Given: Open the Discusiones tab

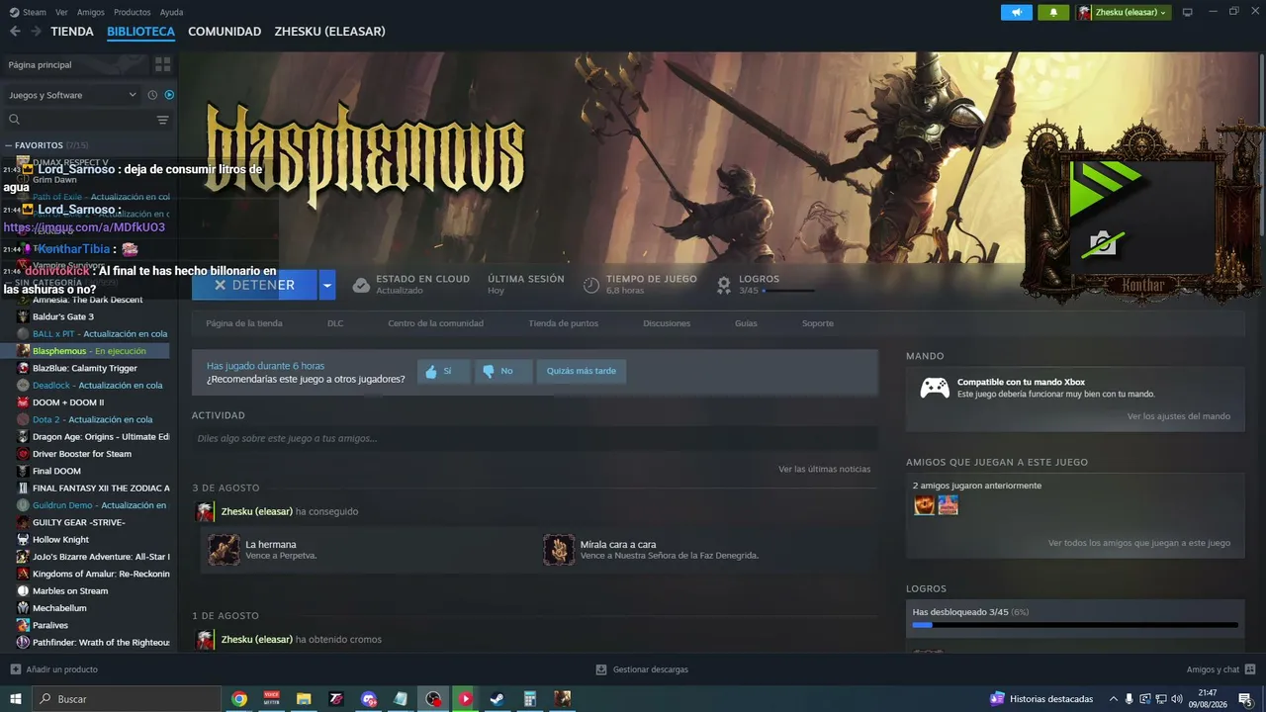Looking at the screenshot, I should click(667, 323).
